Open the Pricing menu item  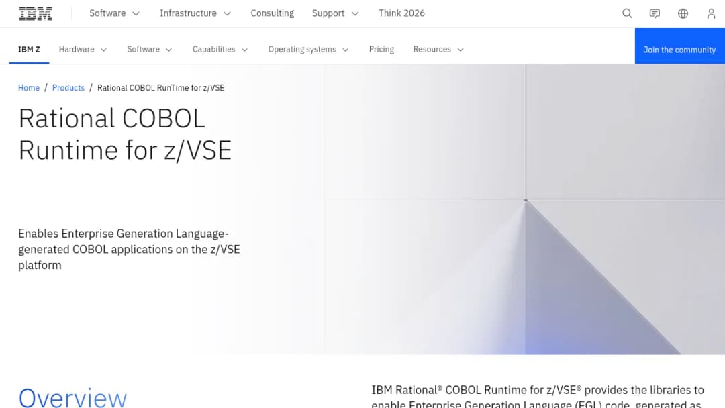coord(381,50)
